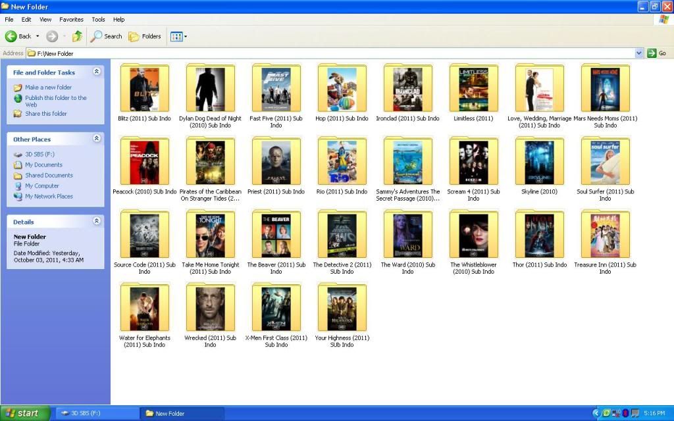
Task: Select the Take Me Home Tonight folder
Action: (210, 242)
